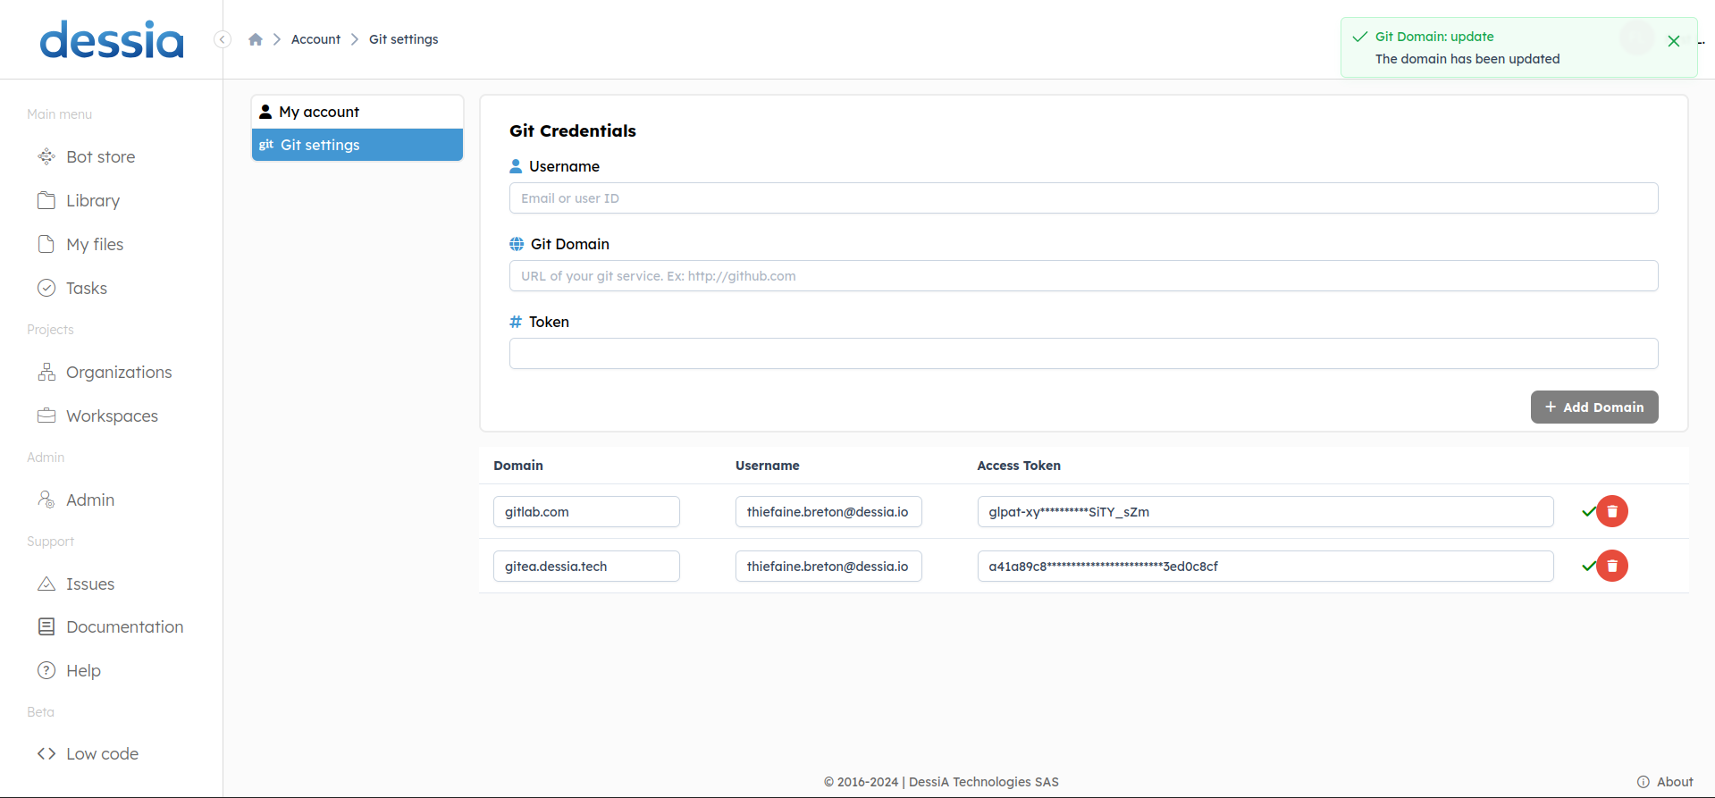This screenshot has height=798, width=1715.
Task: Delete the gitea.dessia.tech credential row
Action: (x=1612, y=567)
